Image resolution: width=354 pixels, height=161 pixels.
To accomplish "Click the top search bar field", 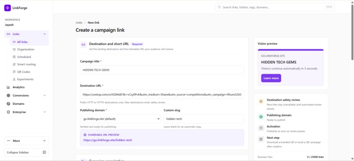I will [x=275, y=7].
